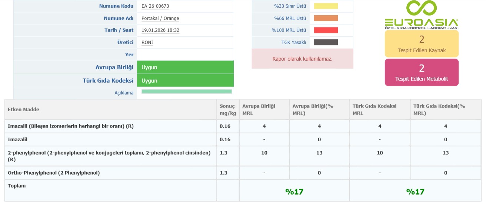Click the orange %66 MRL Üstü swatch
This screenshot has height=209, width=486.
coord(326,18)
